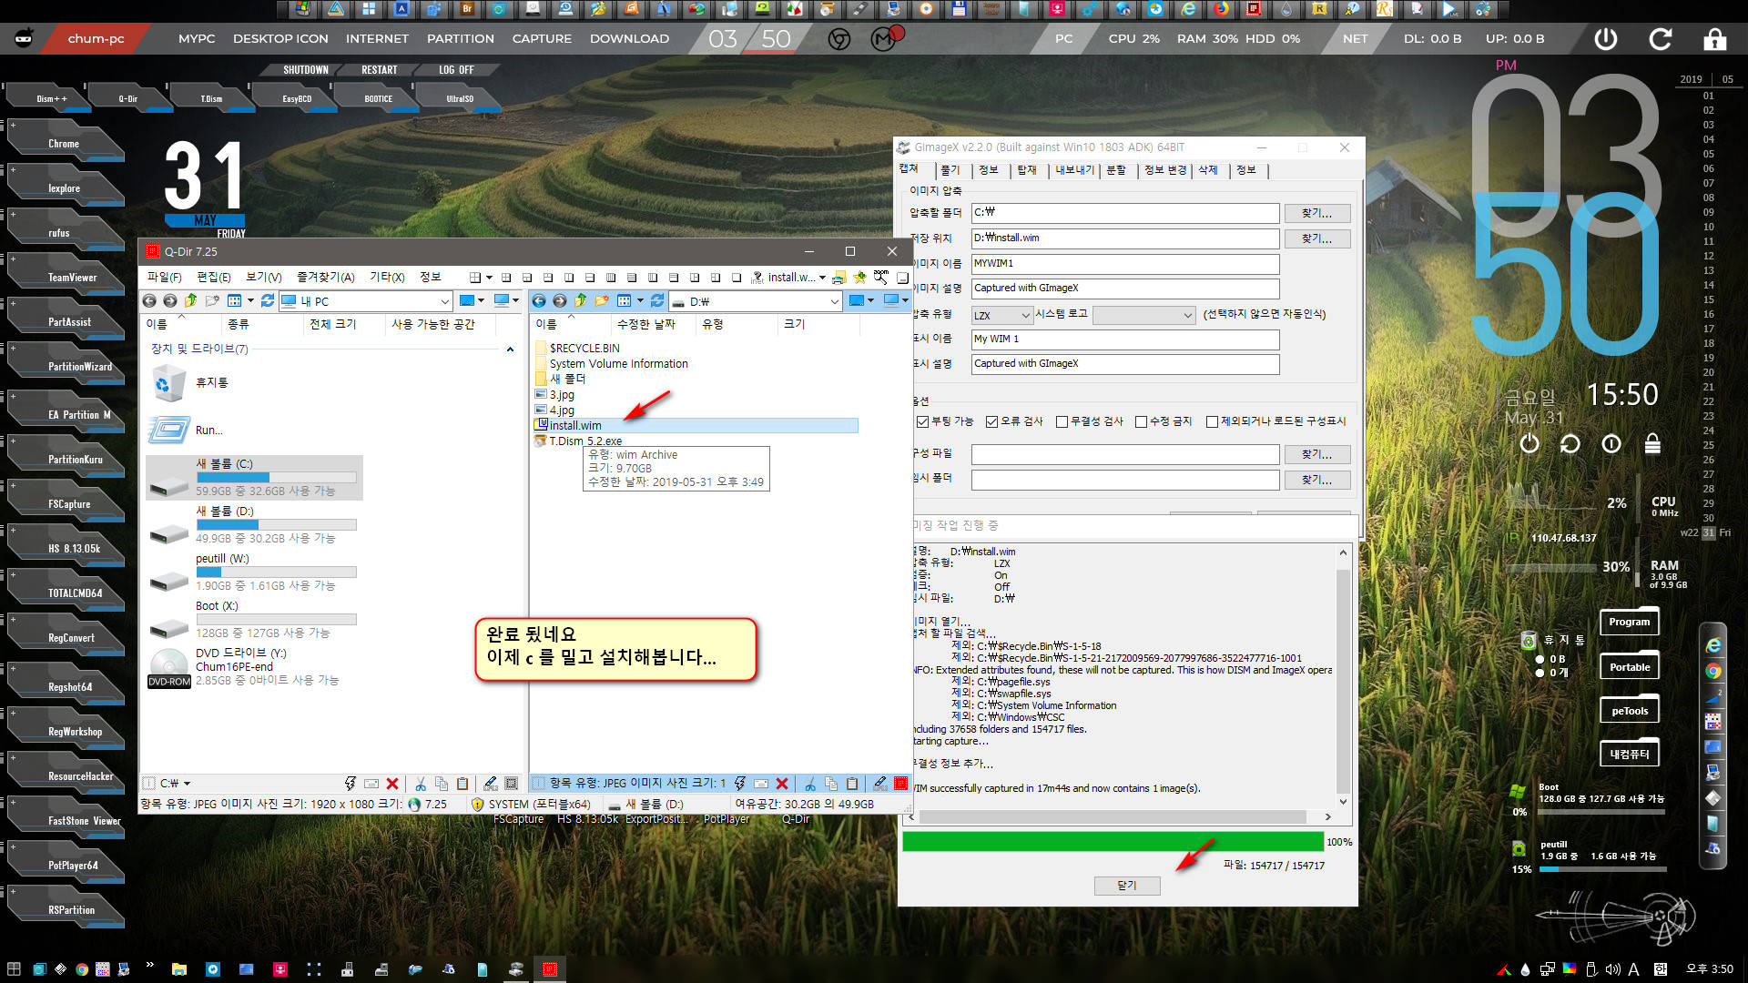This screenshot has height=983, width=1748.
Task: Launch the UltraISO shortcut
Action: point(460,98)
